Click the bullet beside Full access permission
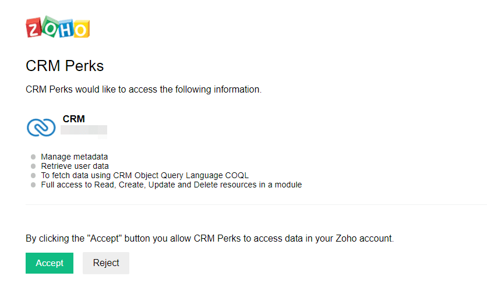The width and height of the screenshot is (487, 294). [x=33, y=185]
